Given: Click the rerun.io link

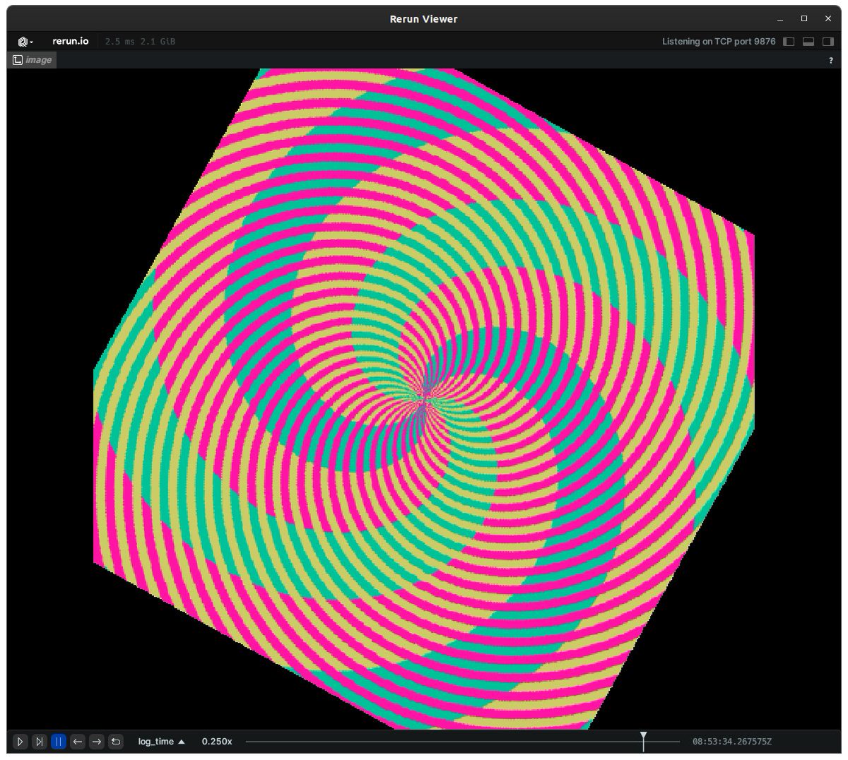Looking at the screenshot, I should [x=71, y=41].
